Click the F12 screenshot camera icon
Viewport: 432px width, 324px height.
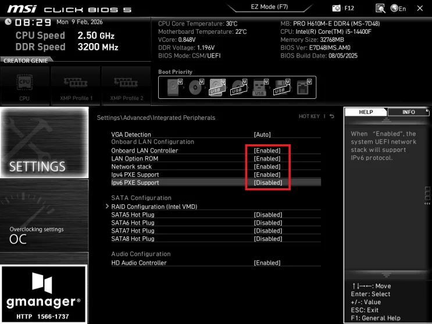(336, 8)
